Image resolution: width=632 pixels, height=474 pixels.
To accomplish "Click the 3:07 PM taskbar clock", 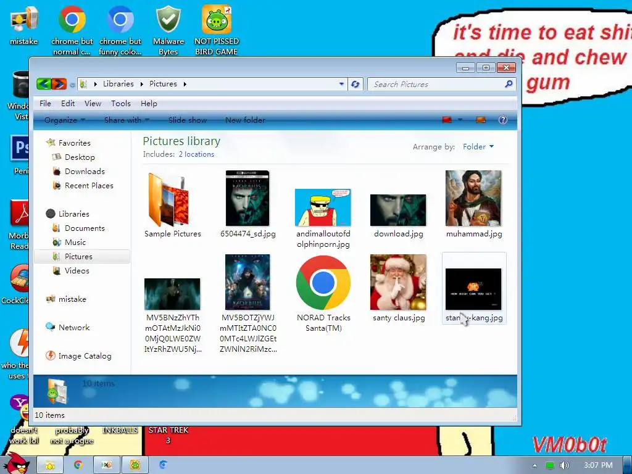I will pyautogui.click(x=598, y=465).
